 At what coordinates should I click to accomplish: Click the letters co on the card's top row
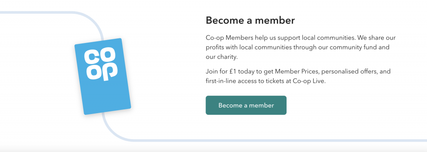click(x=99, y=57)
